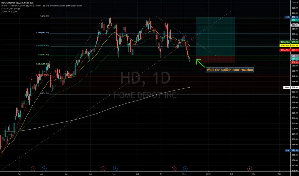This screenshot has width=299, height=176.
Task: Click the 300.00 price scale tick
Action: (295, 8)
